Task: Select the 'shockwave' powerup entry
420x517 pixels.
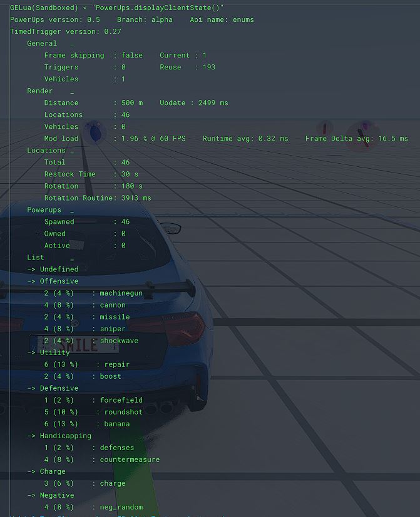Action: [91, 340]
